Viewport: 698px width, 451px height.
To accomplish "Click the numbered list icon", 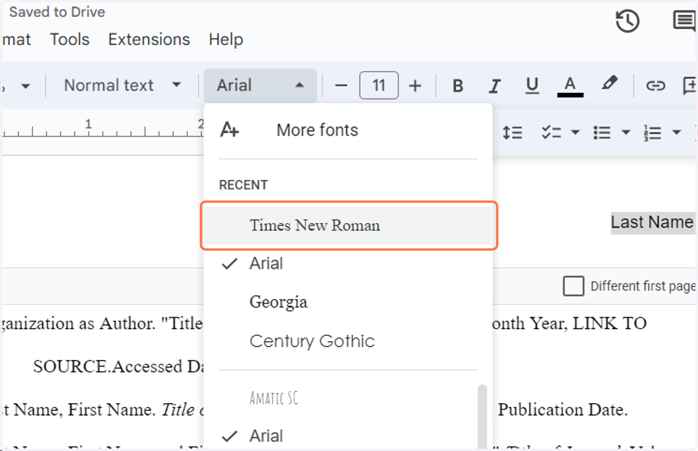I will click(x=653, y=133).
